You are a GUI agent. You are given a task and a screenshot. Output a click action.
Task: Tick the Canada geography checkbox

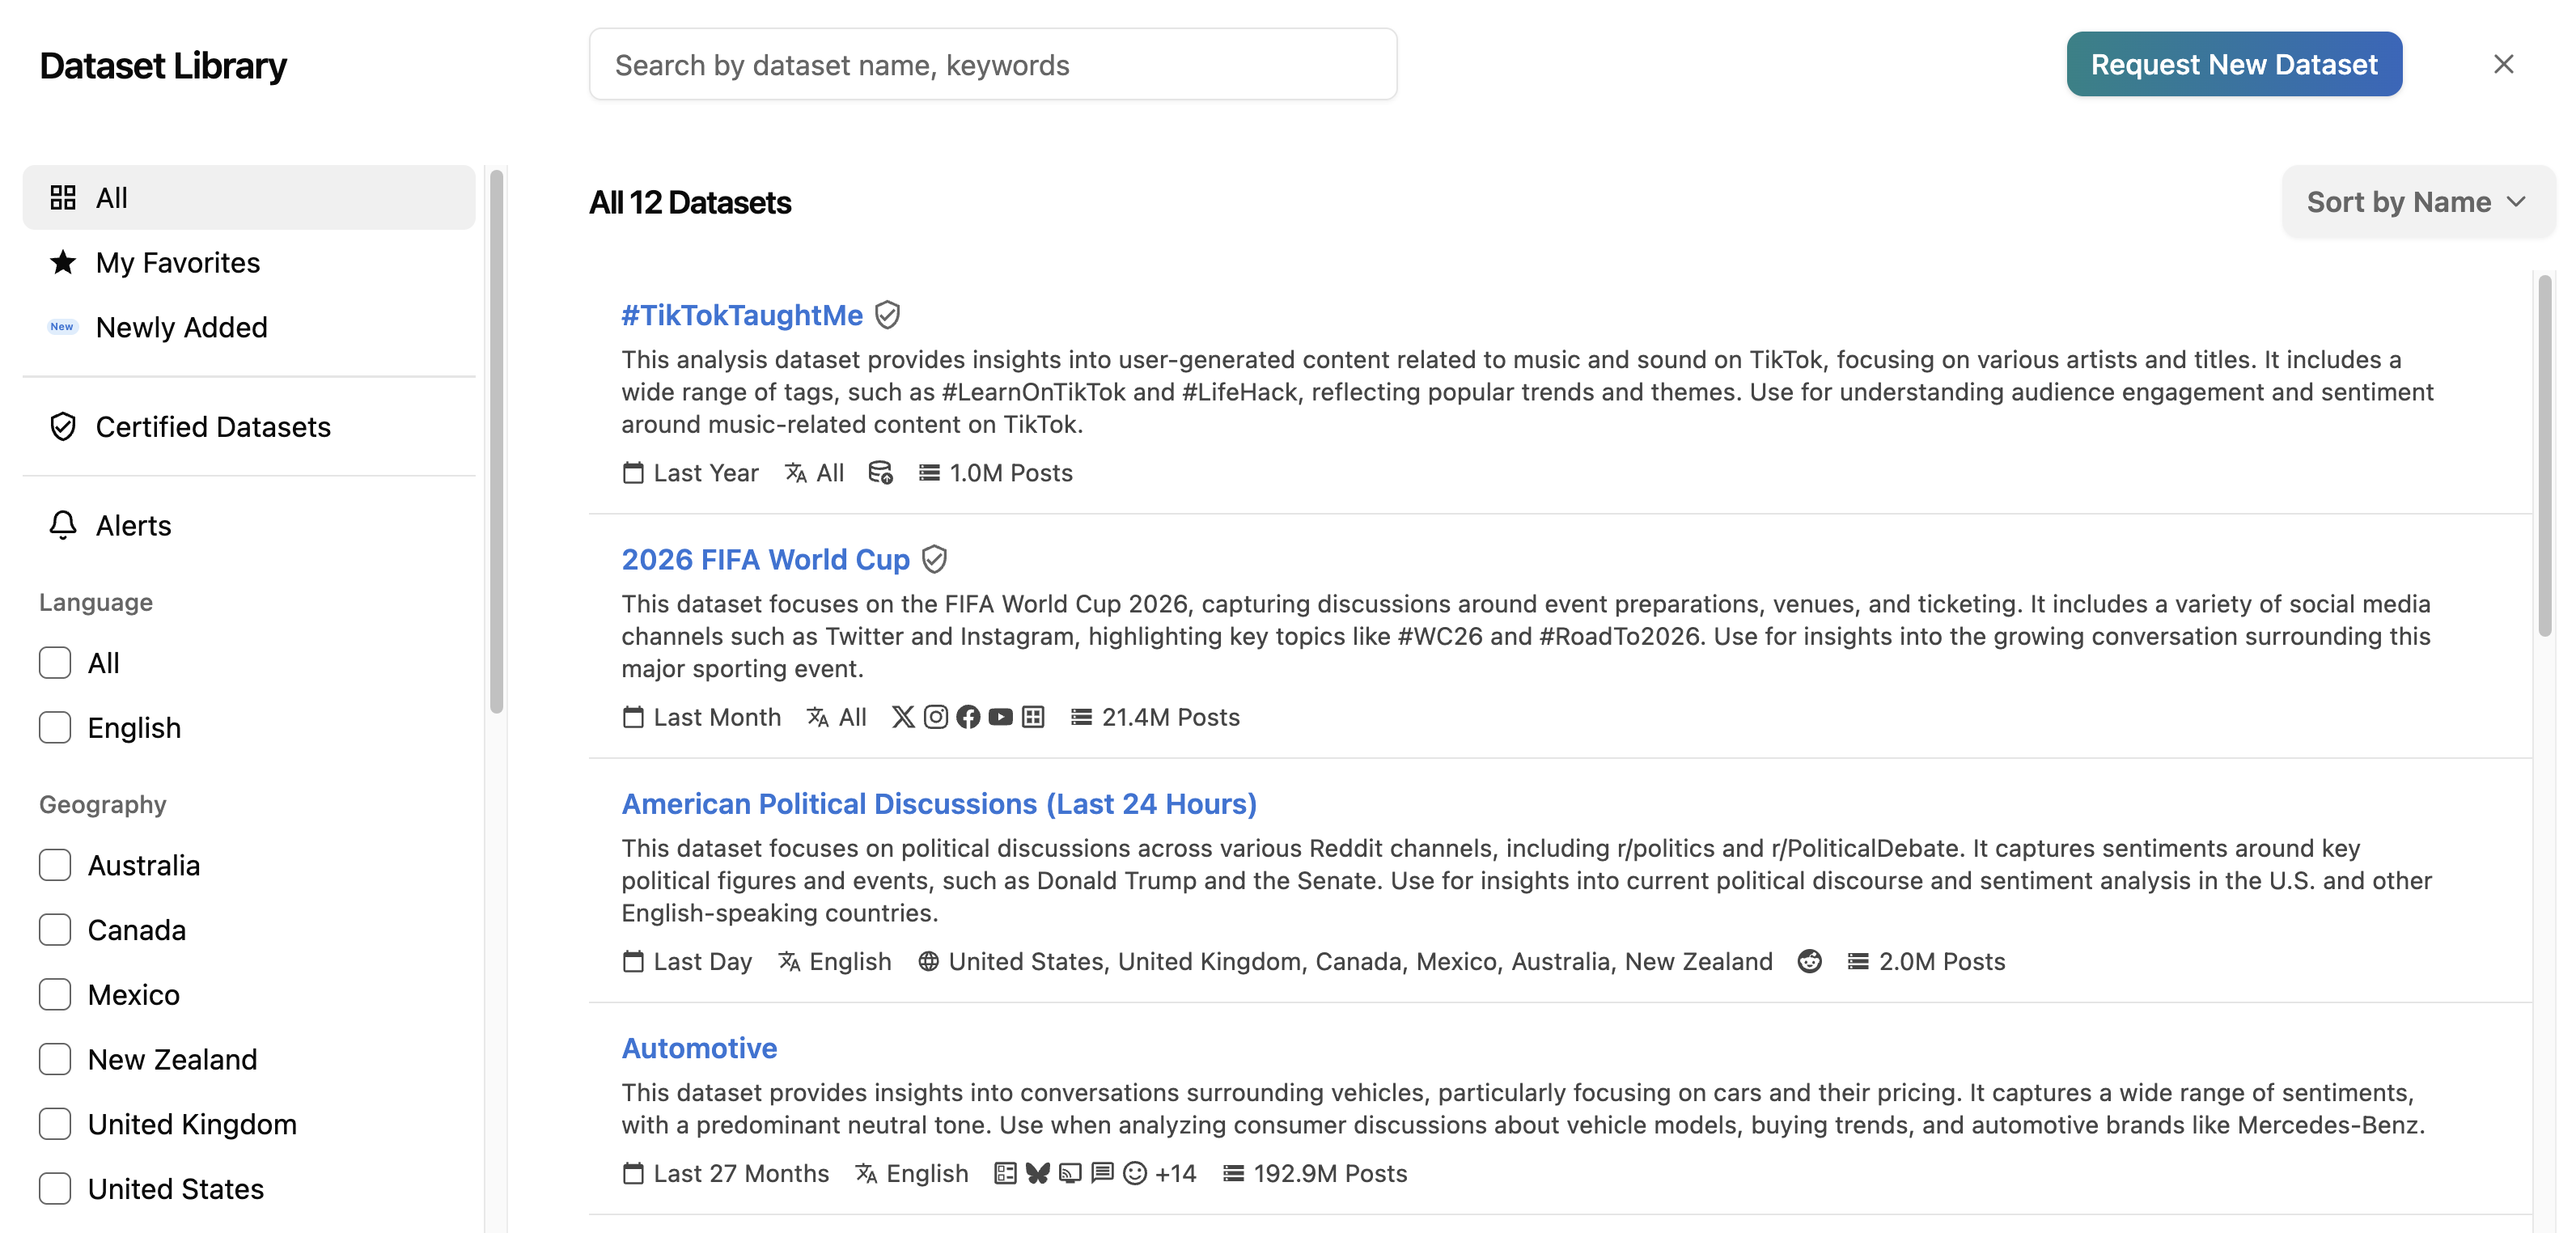(x=55, y=930)
